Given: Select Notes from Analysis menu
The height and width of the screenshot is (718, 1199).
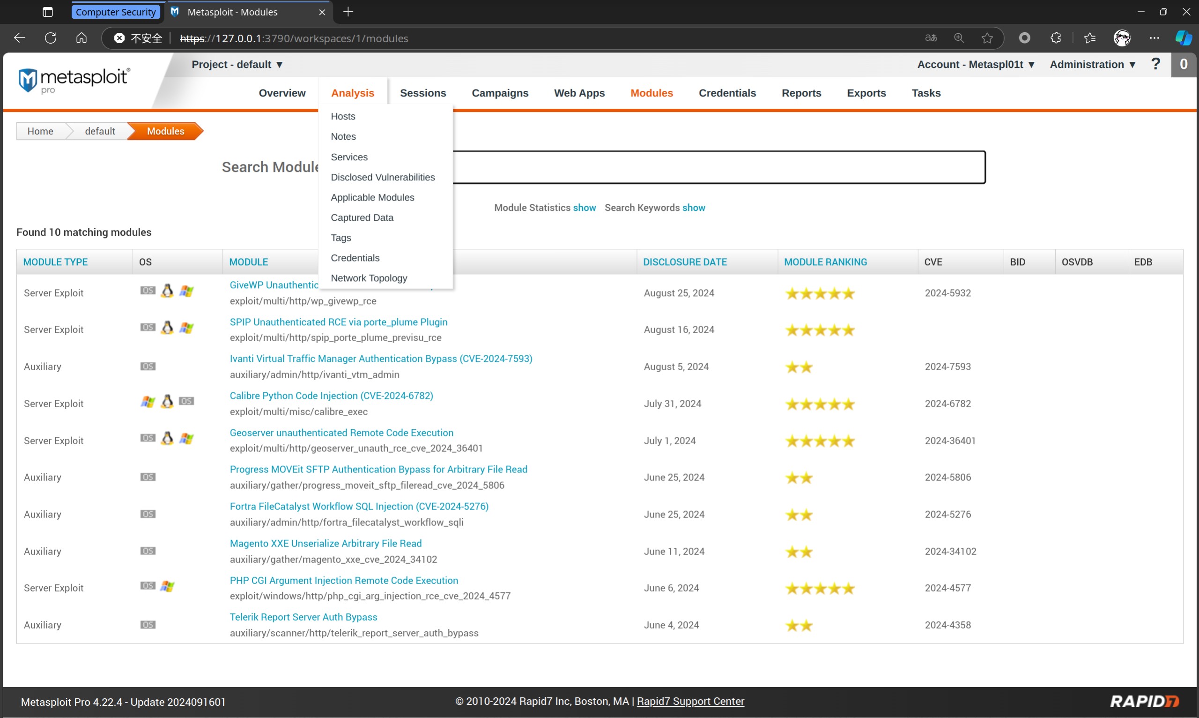Looking at the screenshot, I should point(343,136).
